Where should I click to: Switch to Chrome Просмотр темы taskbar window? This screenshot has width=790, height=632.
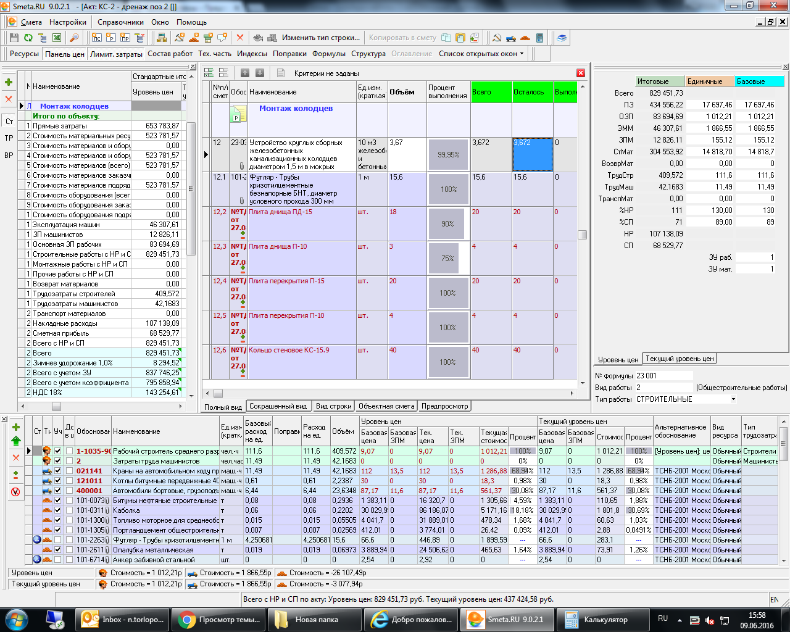tap(218, 620)
